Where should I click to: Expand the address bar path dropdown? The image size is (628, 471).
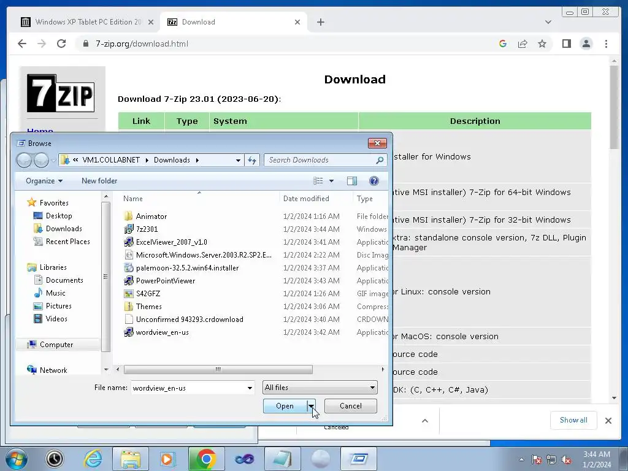(238, 160)
